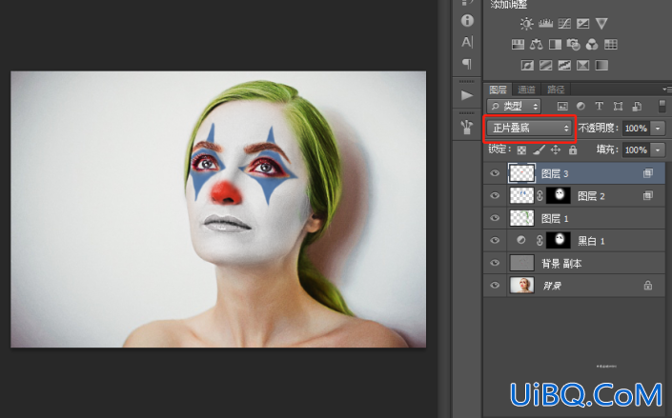Select the 图层 1 layer thumbnail
The width and height of the screenshot is (672, 418).
[521, 218]
